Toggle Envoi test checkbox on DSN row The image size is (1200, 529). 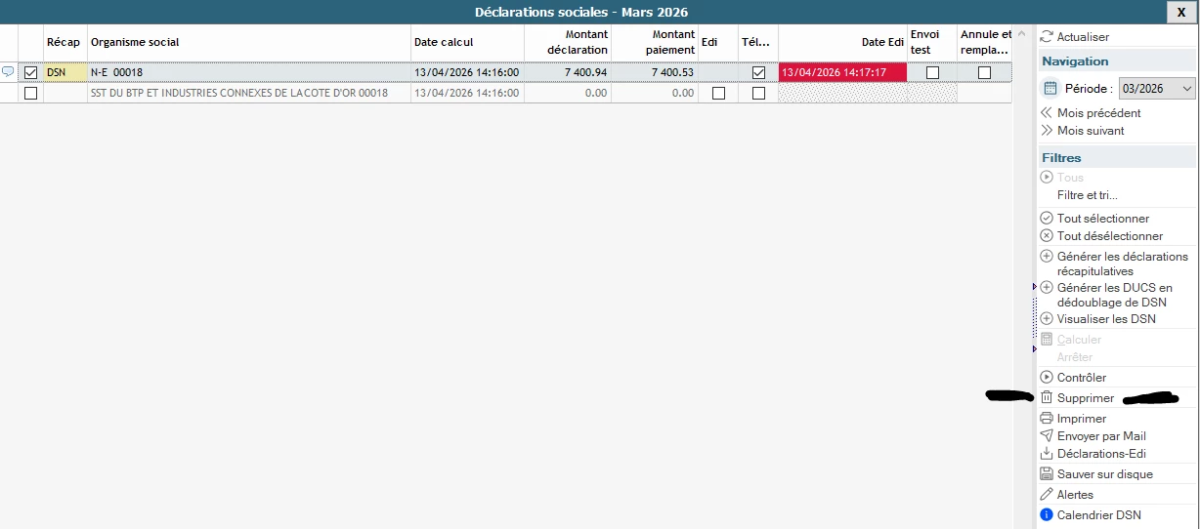pyautogui.click(x=932, y=72)
